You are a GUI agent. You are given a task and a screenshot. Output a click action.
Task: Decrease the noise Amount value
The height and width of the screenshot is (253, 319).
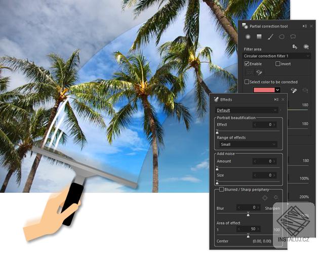tap(255, 161)
